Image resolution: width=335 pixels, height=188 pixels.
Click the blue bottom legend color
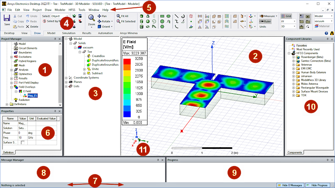pyautogui.click(x=127, y=114)
